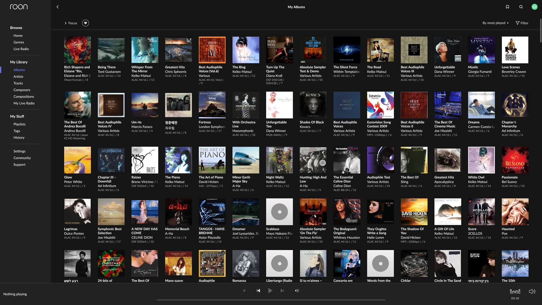Click the Roon logo
The image size is (542, 305).
tap(19, 7)
